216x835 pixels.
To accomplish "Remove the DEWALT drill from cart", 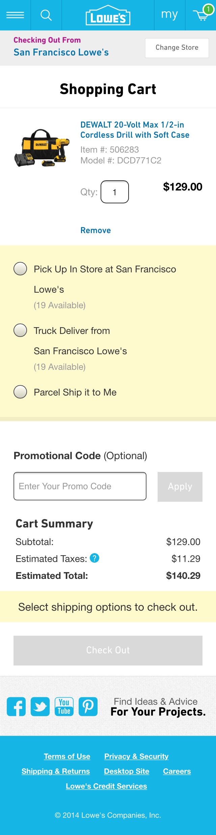I will click(96, 230).
